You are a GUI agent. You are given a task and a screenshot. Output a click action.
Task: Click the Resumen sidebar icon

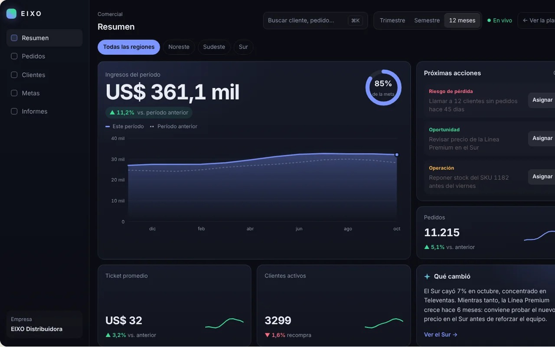point(14,38)
